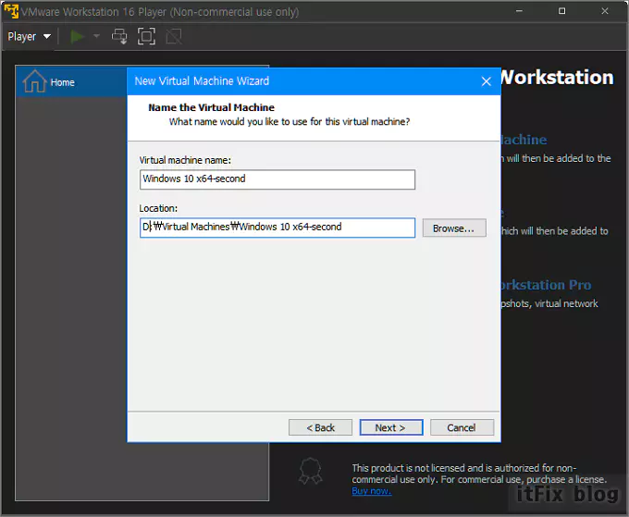Click the < Back button

[321, 427]
